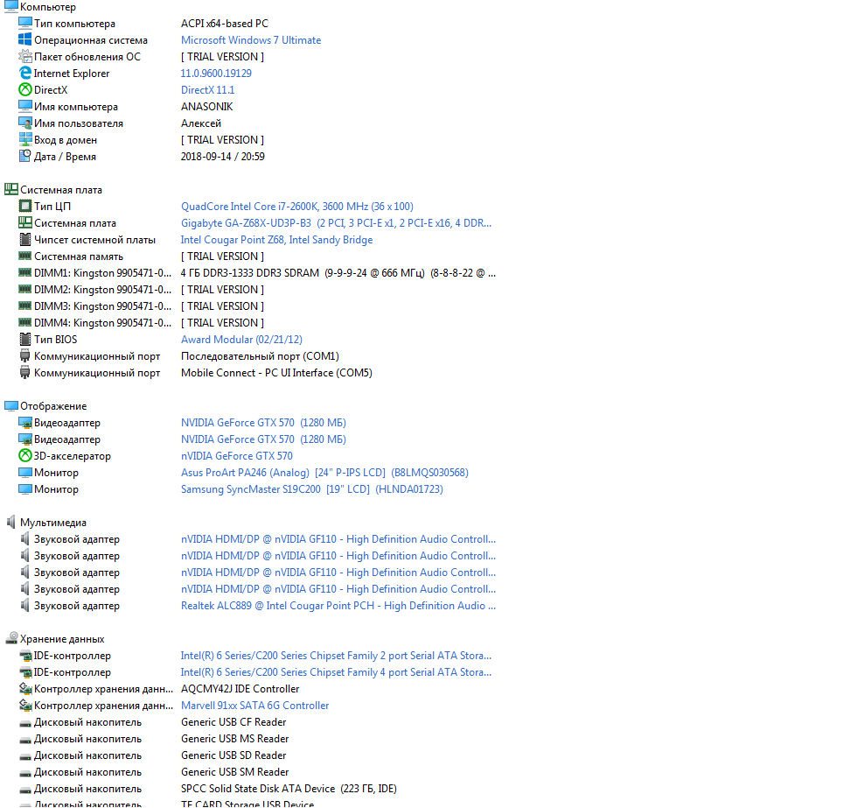
Task: Open the nVIDIA GeForce GTX 570 accelerator link
Action: (x=236, y=456)
